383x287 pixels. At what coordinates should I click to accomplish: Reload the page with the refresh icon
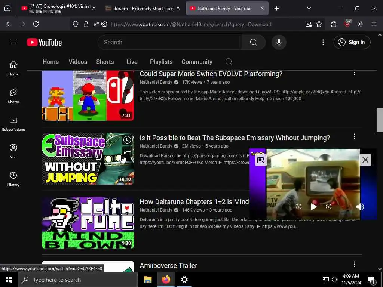click(36, 24)
